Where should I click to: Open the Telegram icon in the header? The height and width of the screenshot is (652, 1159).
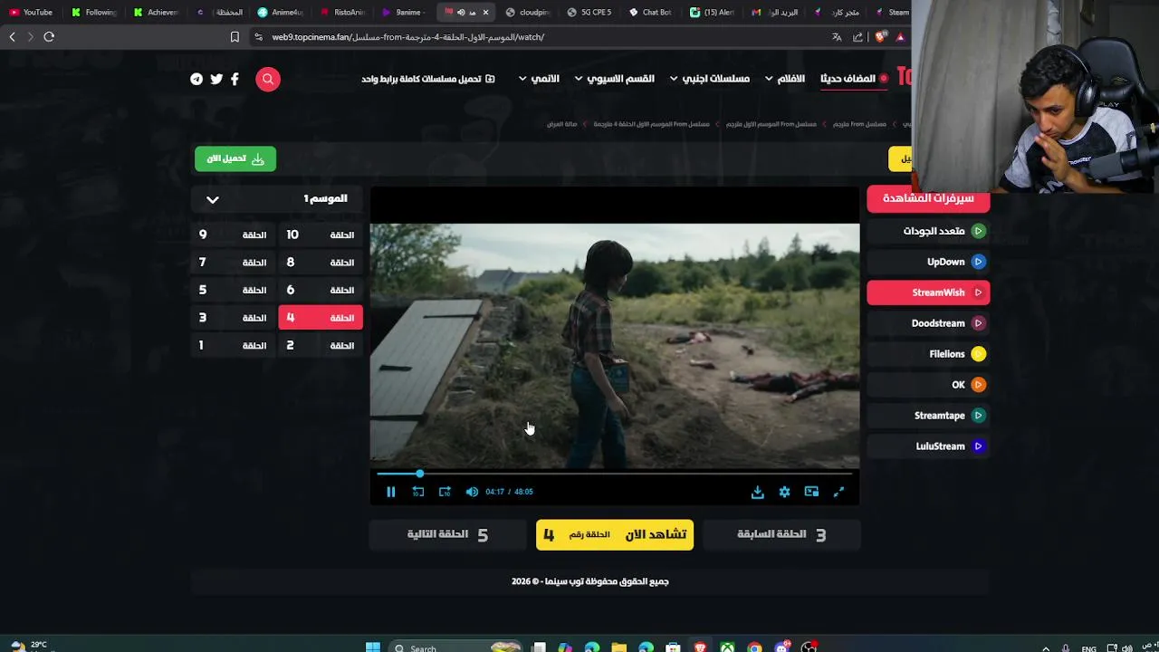[196, 79]
